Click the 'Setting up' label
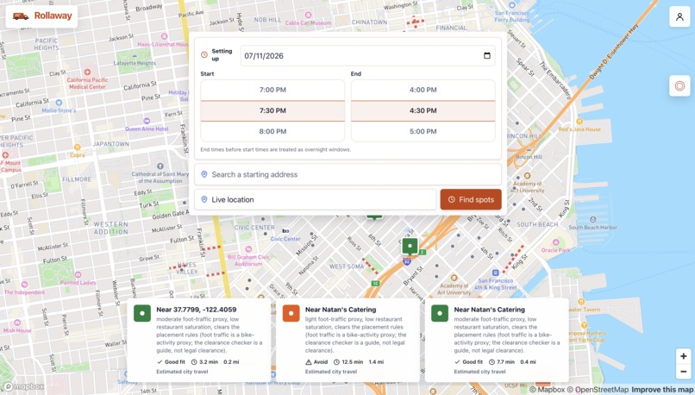 222,55
